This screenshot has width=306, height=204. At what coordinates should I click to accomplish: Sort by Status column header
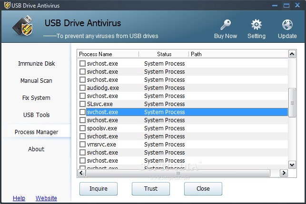164,54
